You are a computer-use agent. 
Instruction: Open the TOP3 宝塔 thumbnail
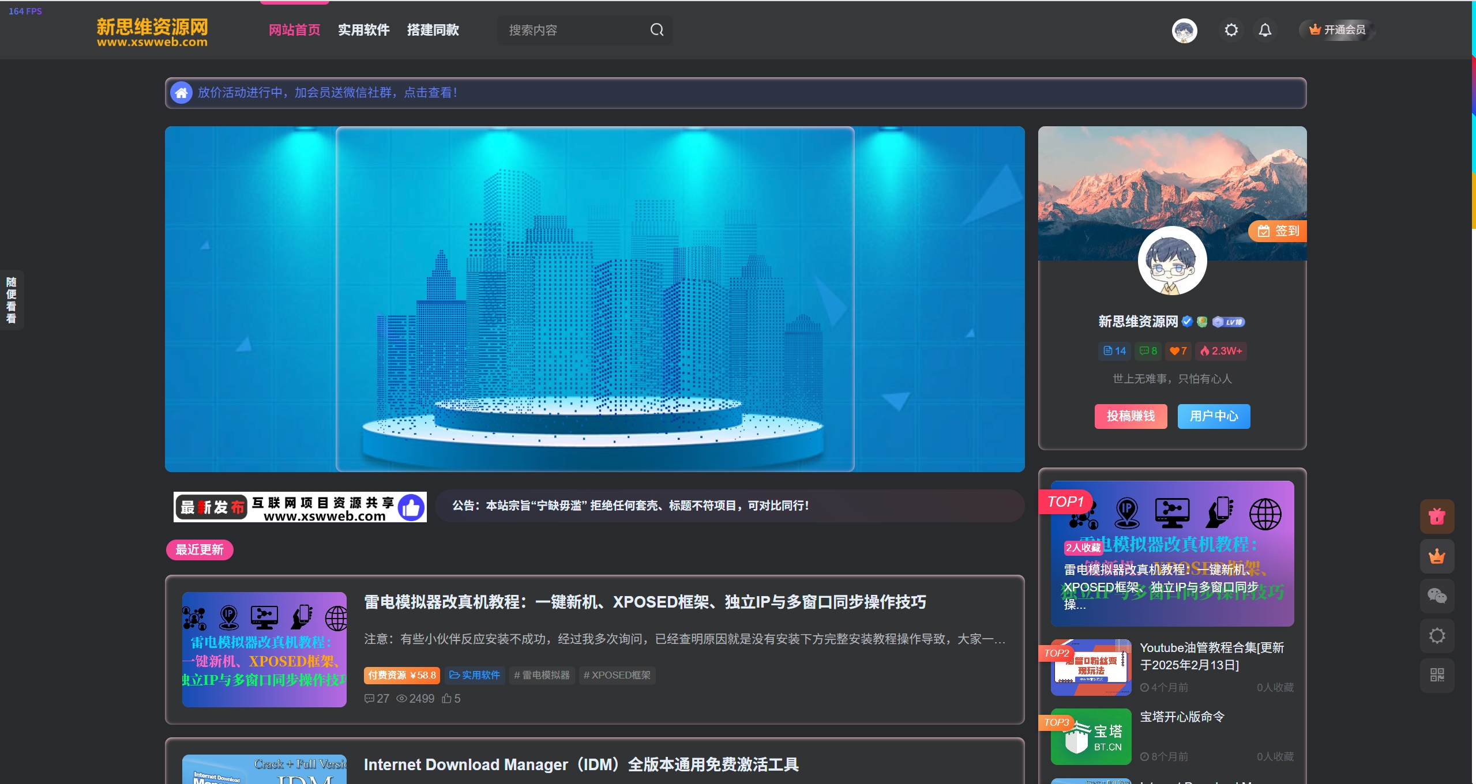point(1091,737)
